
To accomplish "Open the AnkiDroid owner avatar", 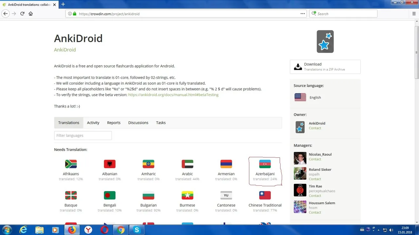I will coord(300,127).
